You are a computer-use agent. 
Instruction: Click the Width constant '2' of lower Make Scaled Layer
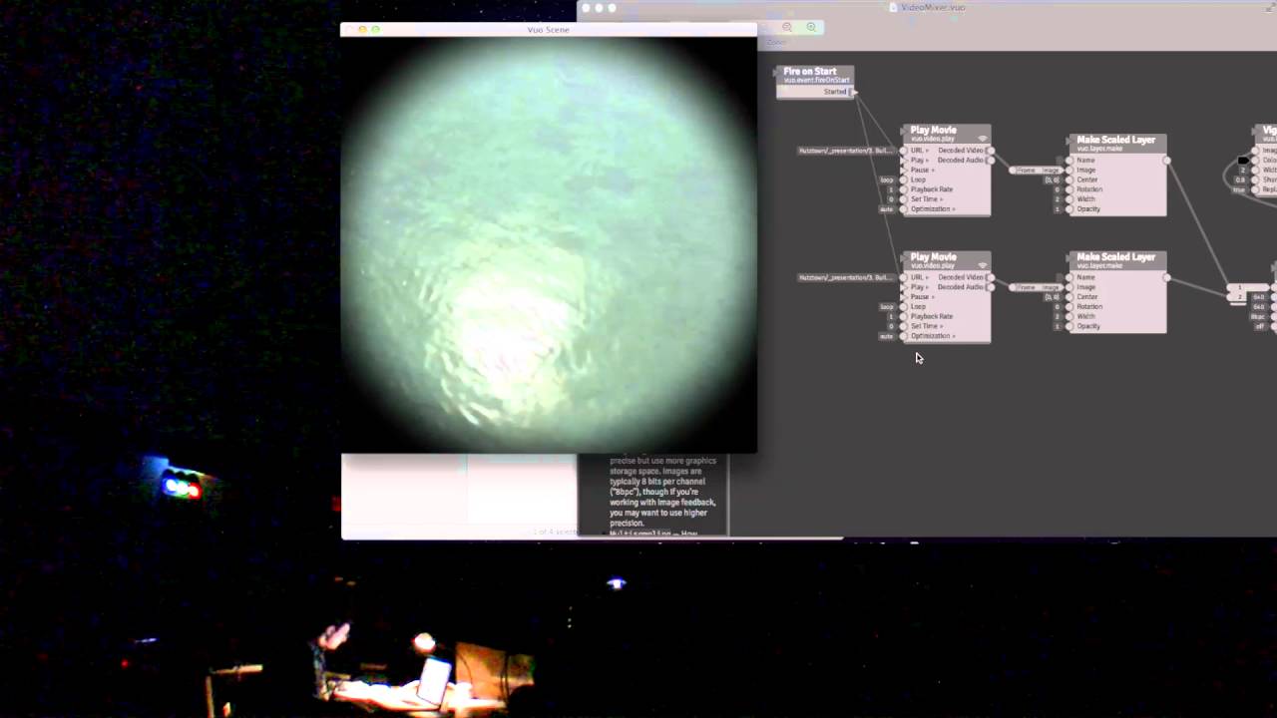(x=1057, y=316)
